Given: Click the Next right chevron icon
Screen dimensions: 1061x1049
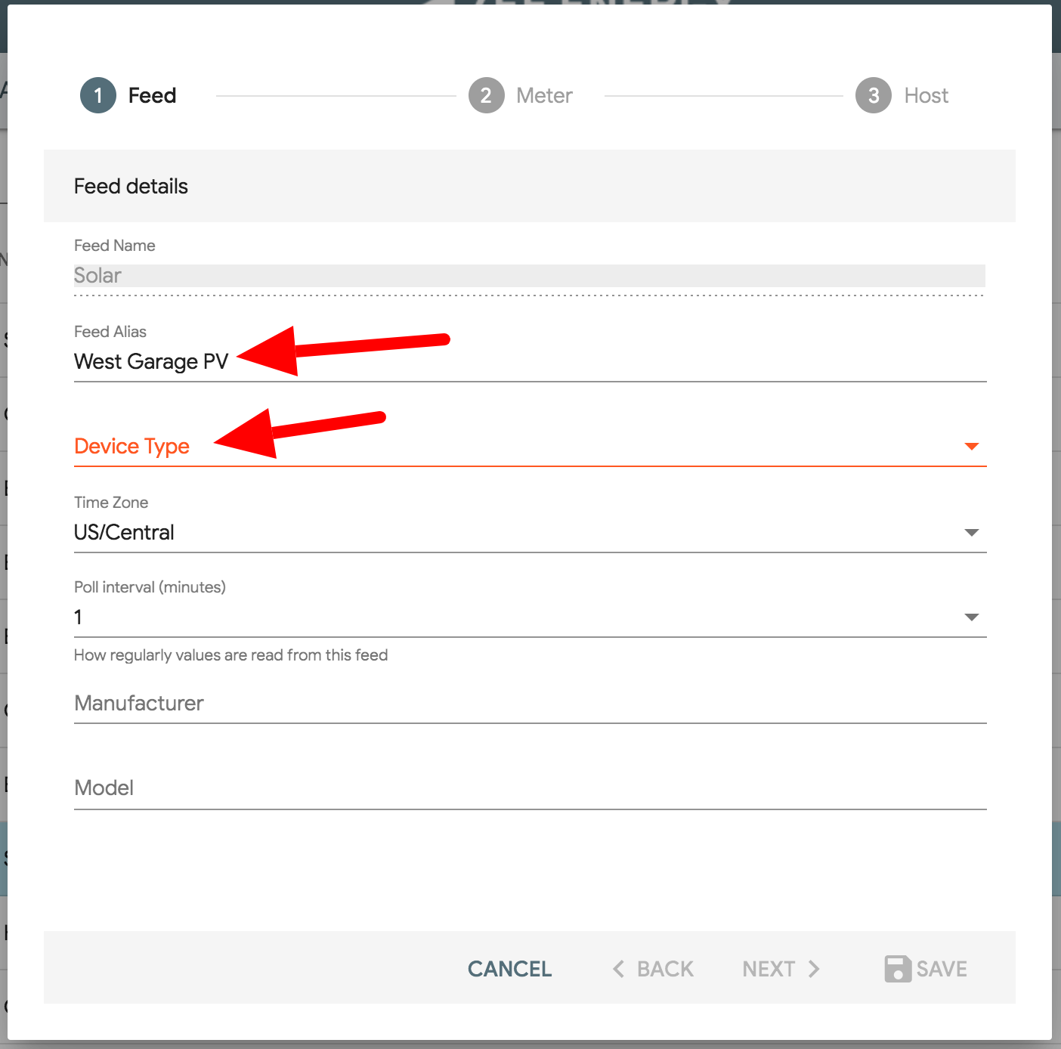Looking at the screenshot, I should (814, 969).
